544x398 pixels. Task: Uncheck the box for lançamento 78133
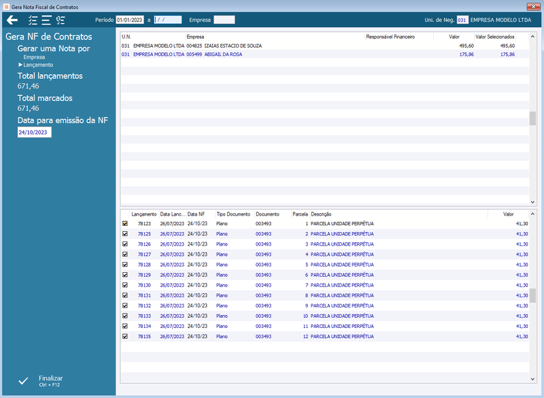125,316
